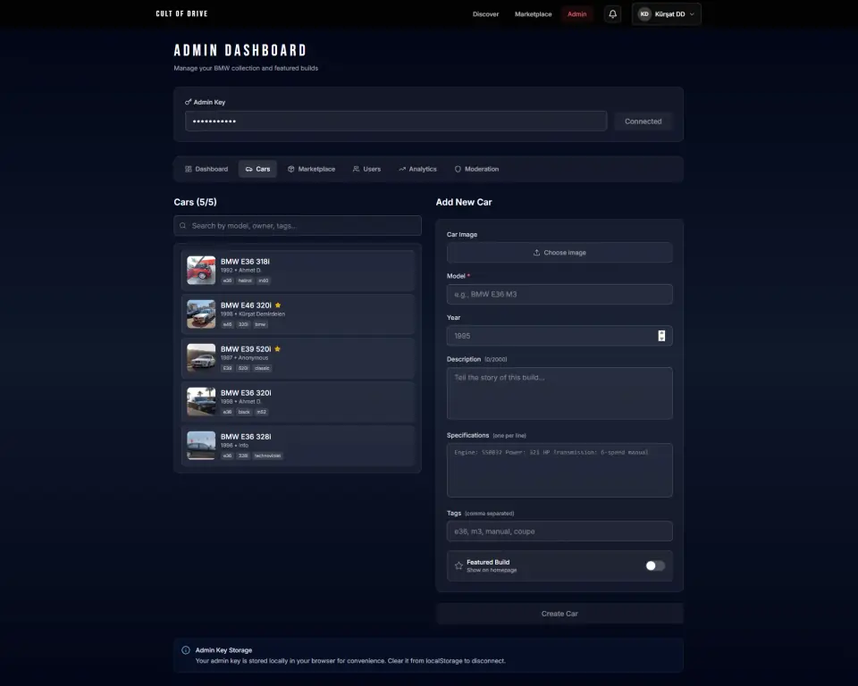
Task: Click the Users tab people icon
Action: 357,169
